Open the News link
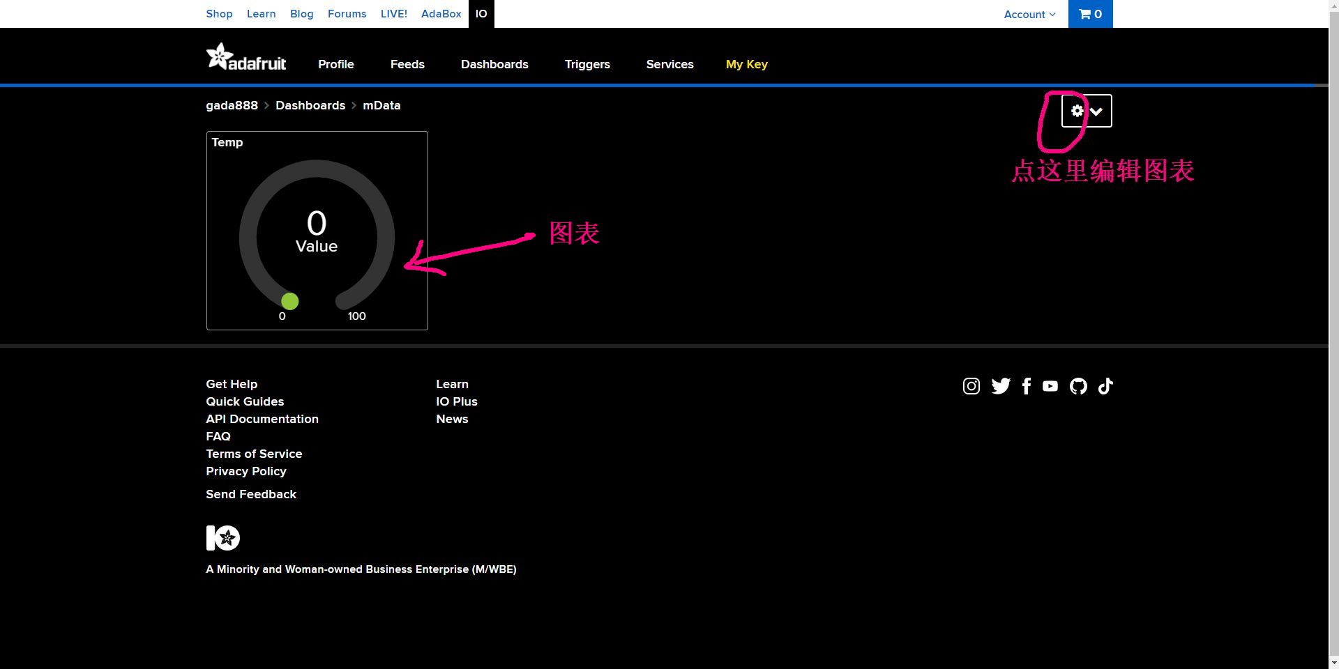The width and height of the screenshot is (1339, 669). point(452,419)
